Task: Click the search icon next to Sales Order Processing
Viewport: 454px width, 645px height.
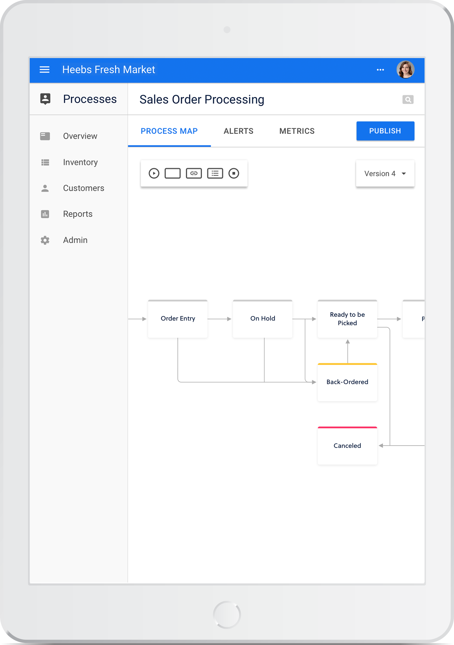Action: (408, 99)
